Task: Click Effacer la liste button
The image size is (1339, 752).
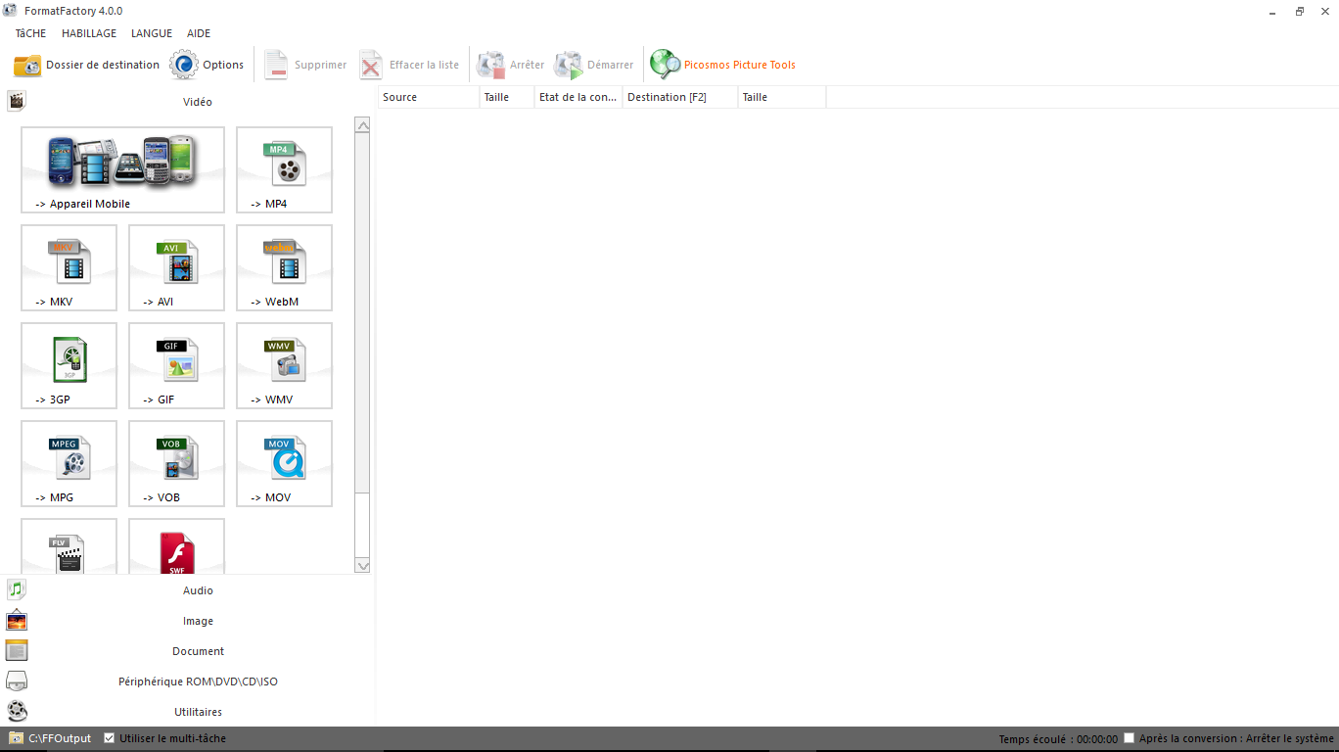Action: (408, 65)
